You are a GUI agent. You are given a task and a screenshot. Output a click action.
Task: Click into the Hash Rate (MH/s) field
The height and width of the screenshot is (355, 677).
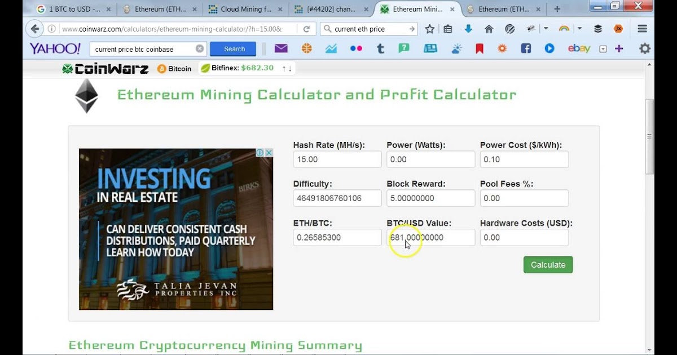(337, 159)
